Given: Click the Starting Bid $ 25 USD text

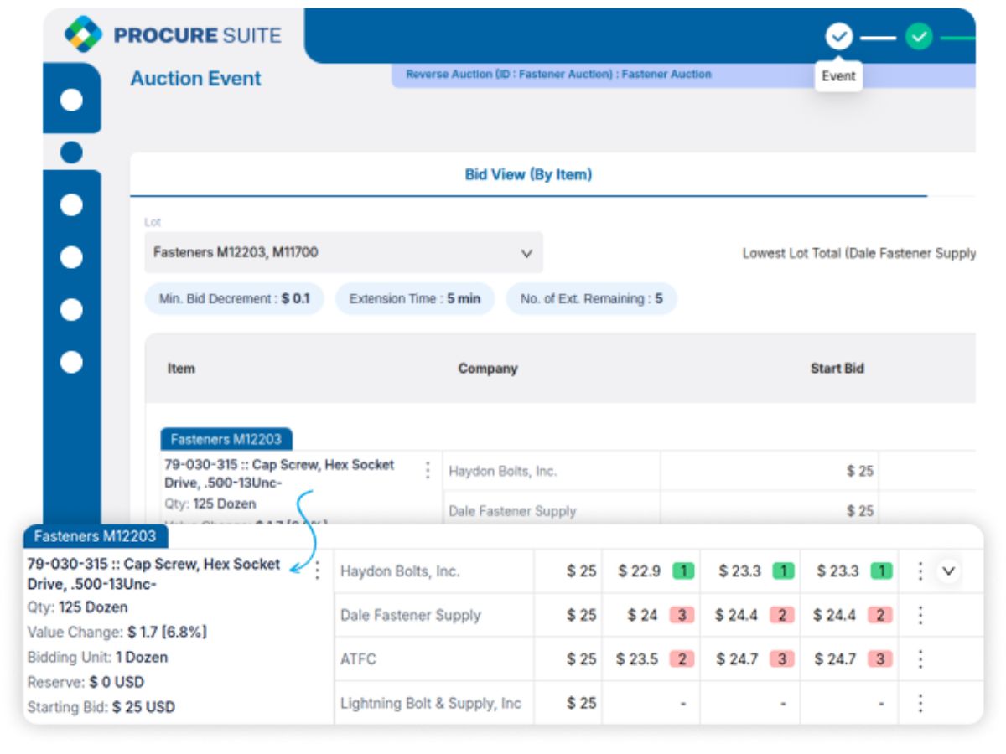Looking at the screenshot, I should click(101, 707).
